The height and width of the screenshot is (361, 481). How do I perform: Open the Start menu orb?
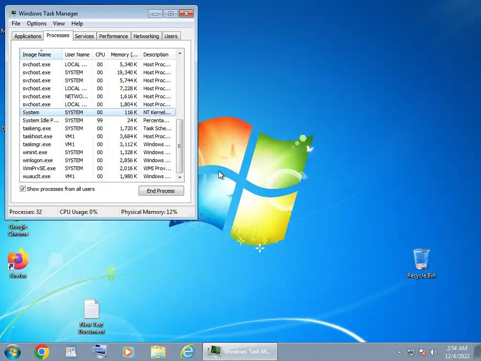[13, 352]
